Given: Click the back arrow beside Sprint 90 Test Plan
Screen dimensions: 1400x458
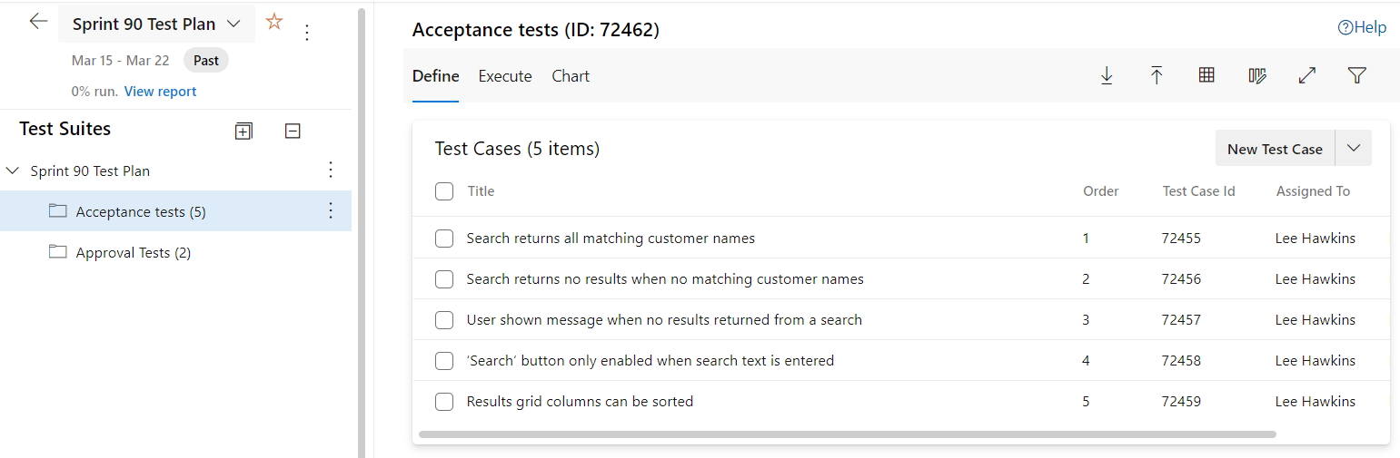Looking at the screenshot, I should pyautogui.click(x=38, y=22).
